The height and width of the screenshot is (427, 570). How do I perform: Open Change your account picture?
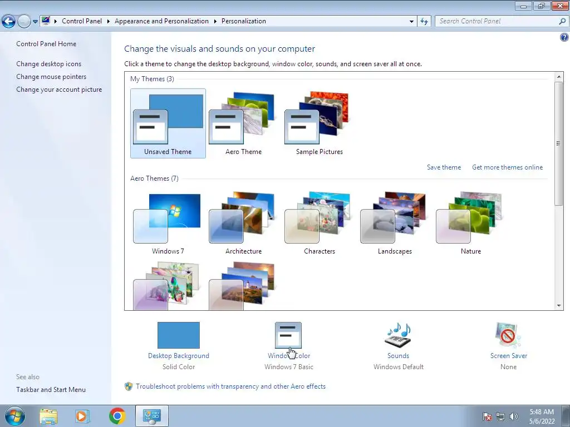click(x=59, y=90)
